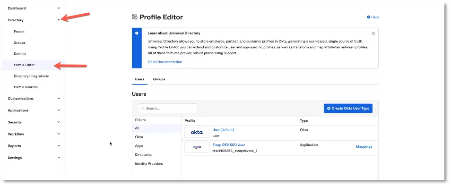
Task: Open the Security section
Action: point(15,122)
